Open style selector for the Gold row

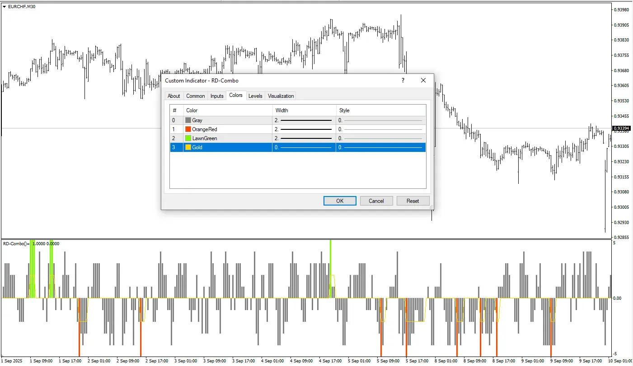point(380,147)
